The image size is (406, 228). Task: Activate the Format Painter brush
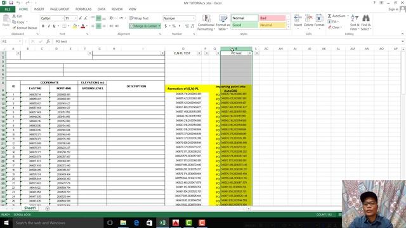point(14,28)
